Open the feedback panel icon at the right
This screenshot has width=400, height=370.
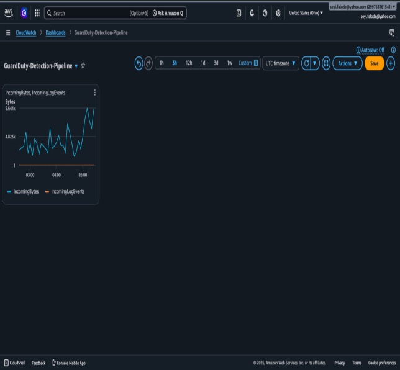pyautogui.click(x=391, y=33)
